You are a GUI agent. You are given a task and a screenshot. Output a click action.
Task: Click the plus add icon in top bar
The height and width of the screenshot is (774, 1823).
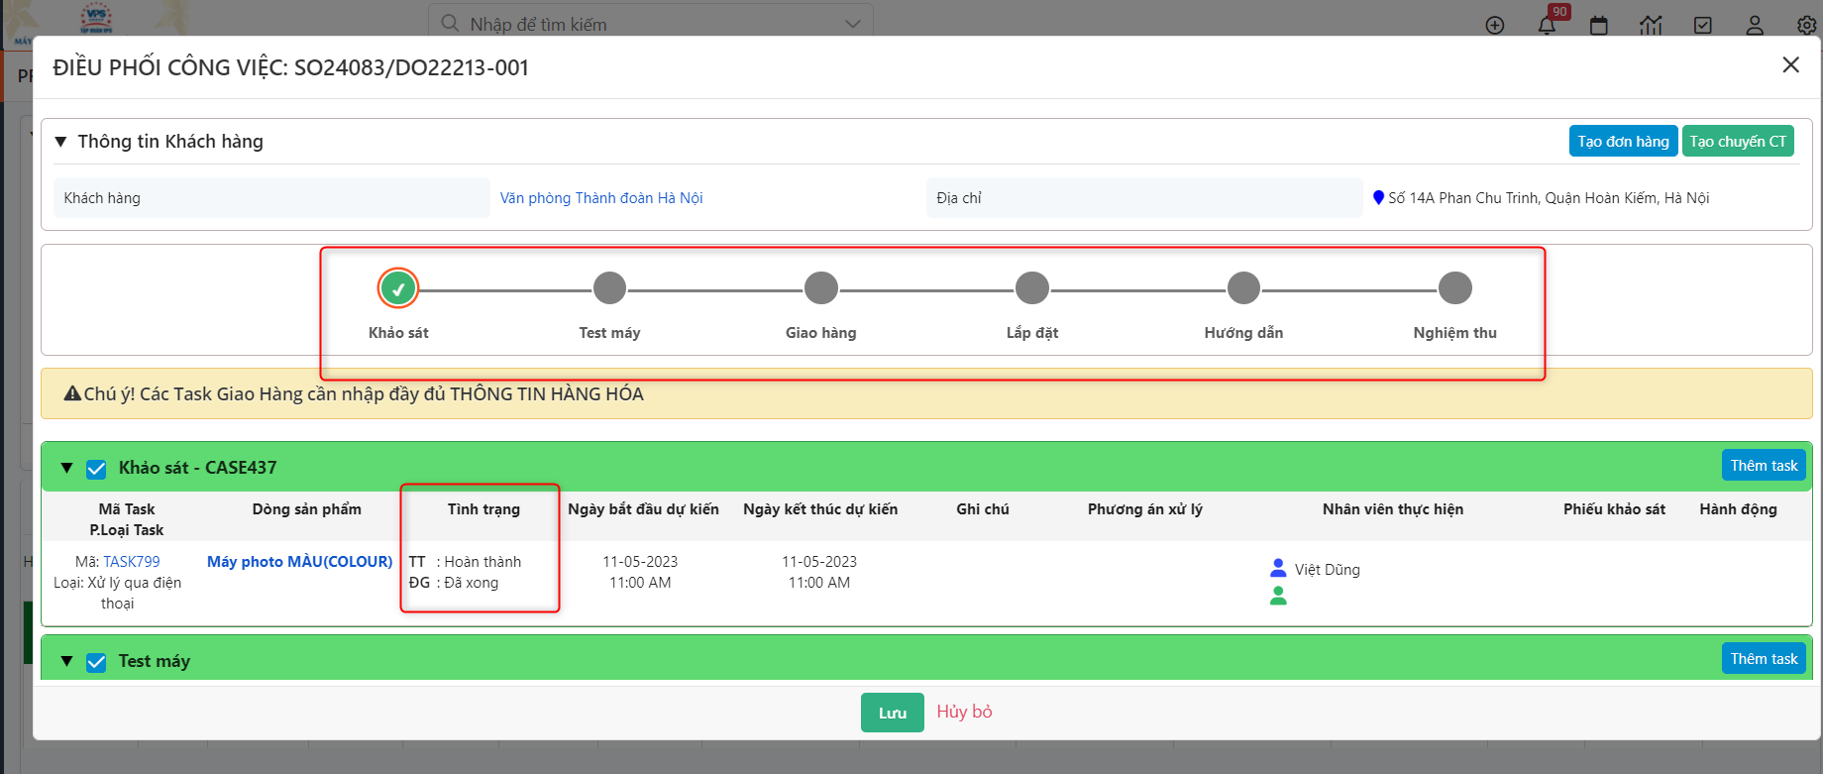click(1495, 25)
